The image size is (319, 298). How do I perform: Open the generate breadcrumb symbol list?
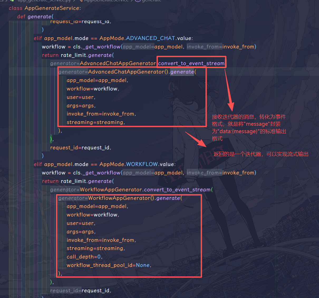pyautogui.click(x=151, y=1)
